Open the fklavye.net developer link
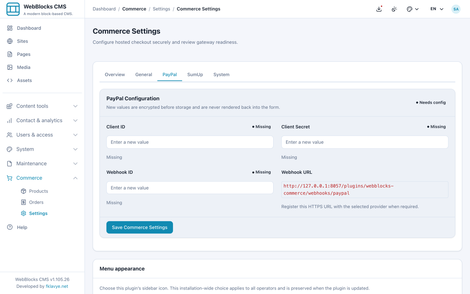470x294 pixels. [x=57, y=286]
